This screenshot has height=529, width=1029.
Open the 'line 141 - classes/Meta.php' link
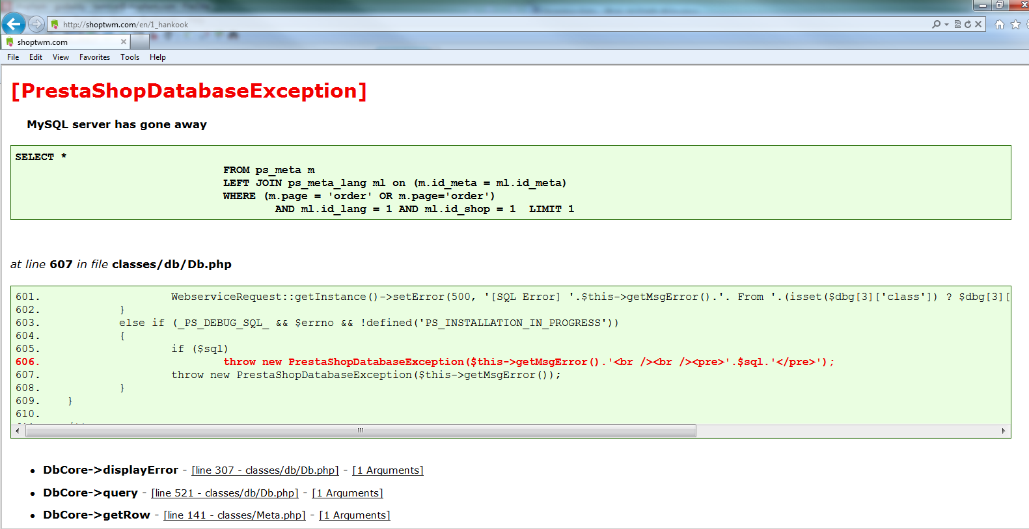click(x=235, y=515)
